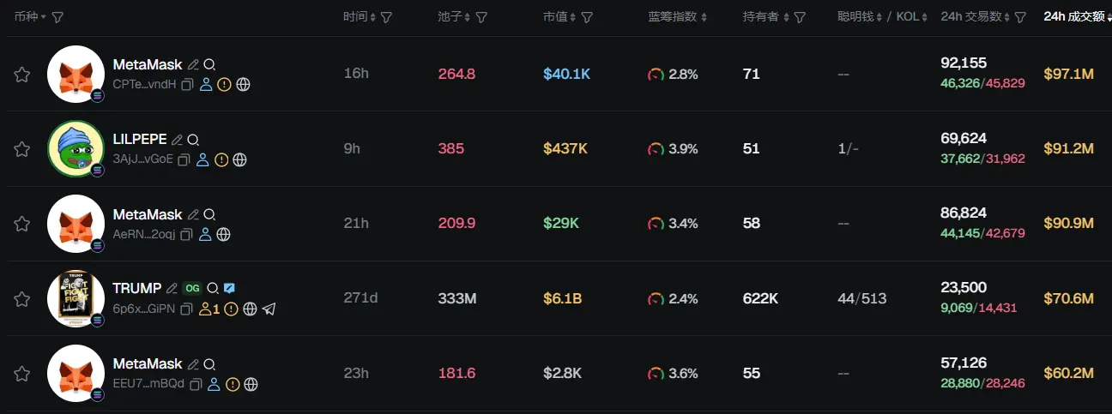Open filter for 持有者 column
1112x414 pixels.
coord(800,17)
